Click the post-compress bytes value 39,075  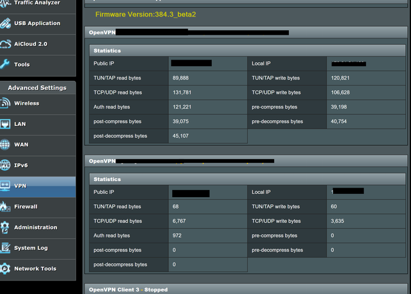point(180,121)
